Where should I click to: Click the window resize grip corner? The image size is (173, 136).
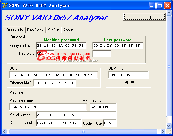169,132
